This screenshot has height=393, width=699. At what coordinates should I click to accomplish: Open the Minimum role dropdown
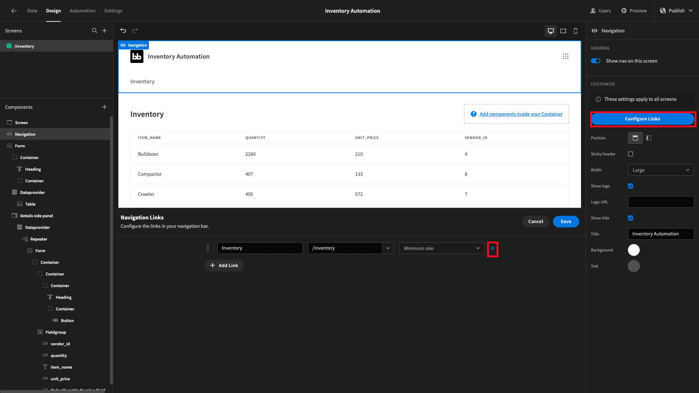pyautogui.click(x=442, y=248)
